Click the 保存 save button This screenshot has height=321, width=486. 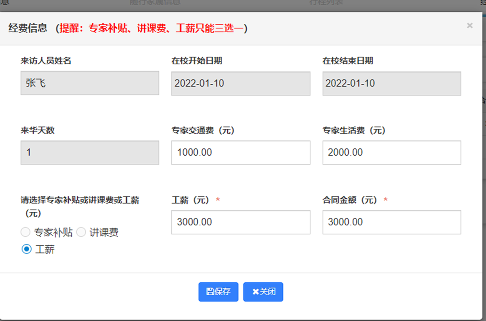click(x=218, y=292)
